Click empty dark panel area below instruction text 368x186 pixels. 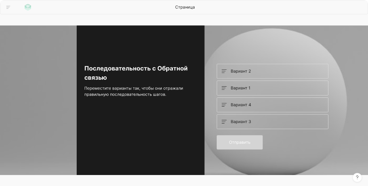[140, 138]
